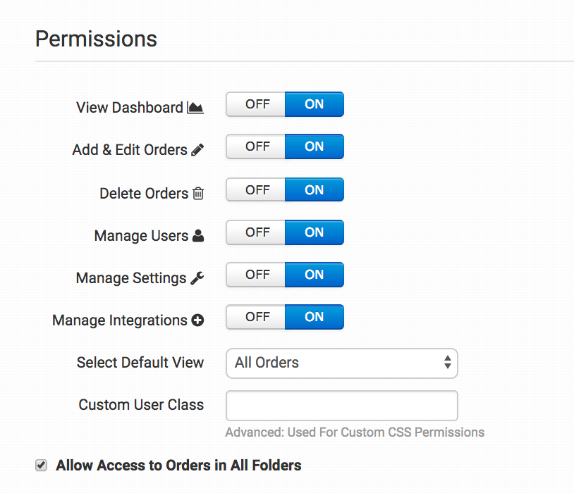
Task: Click into the Custom User Class field
Action: (x=341, y=406)
